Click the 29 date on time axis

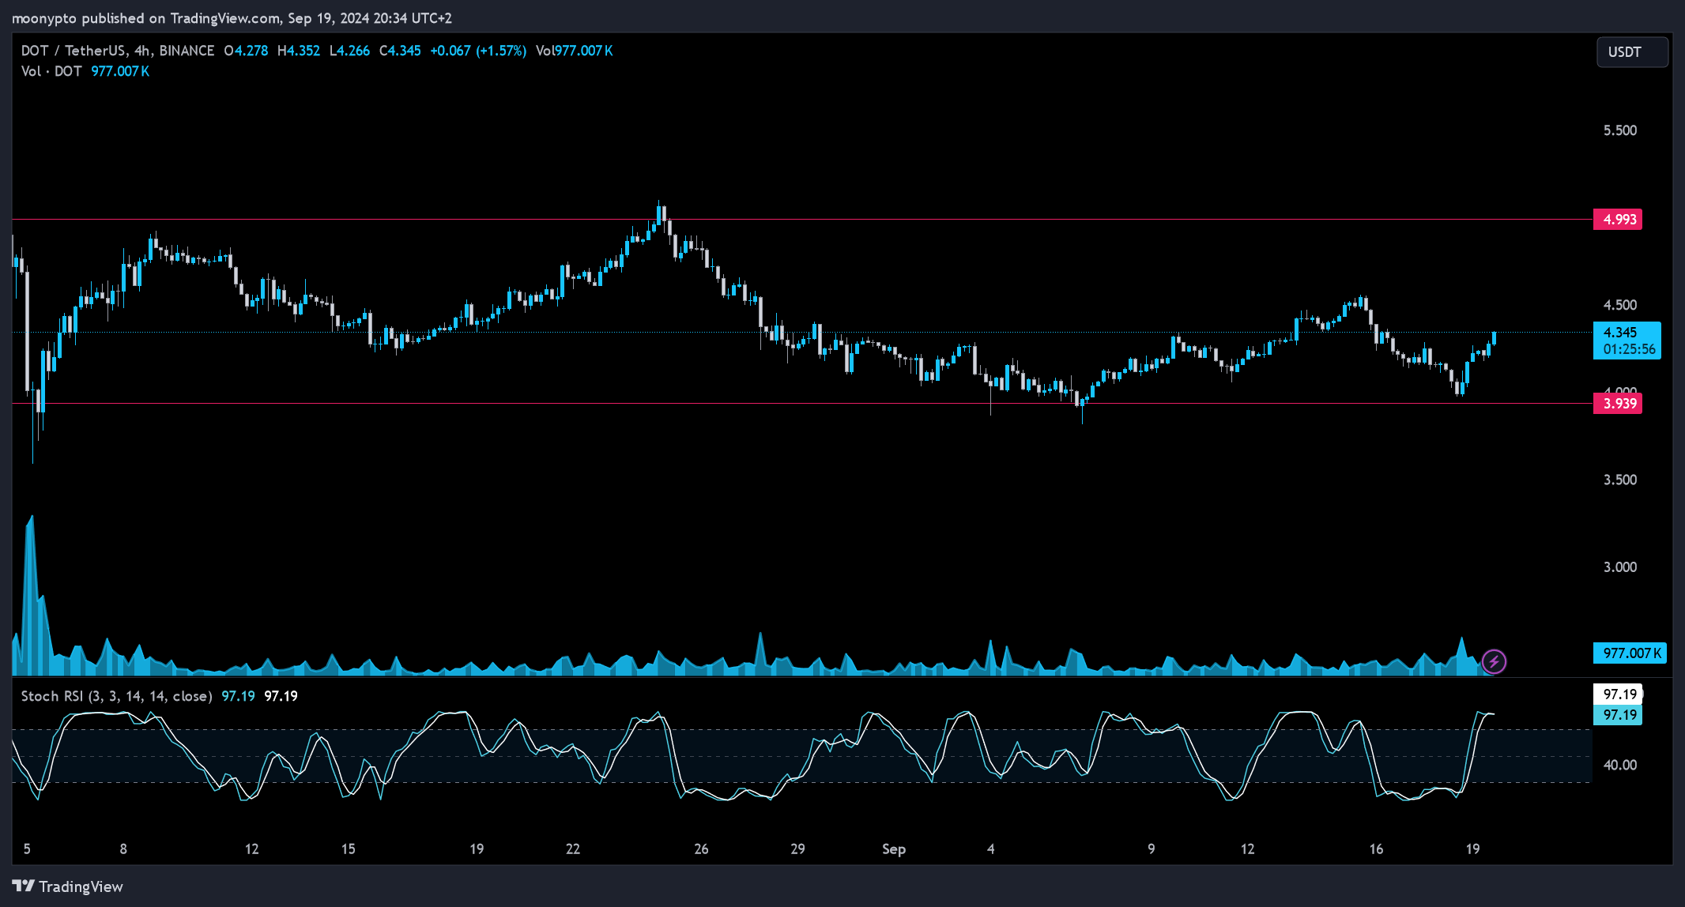click(797, 849)
